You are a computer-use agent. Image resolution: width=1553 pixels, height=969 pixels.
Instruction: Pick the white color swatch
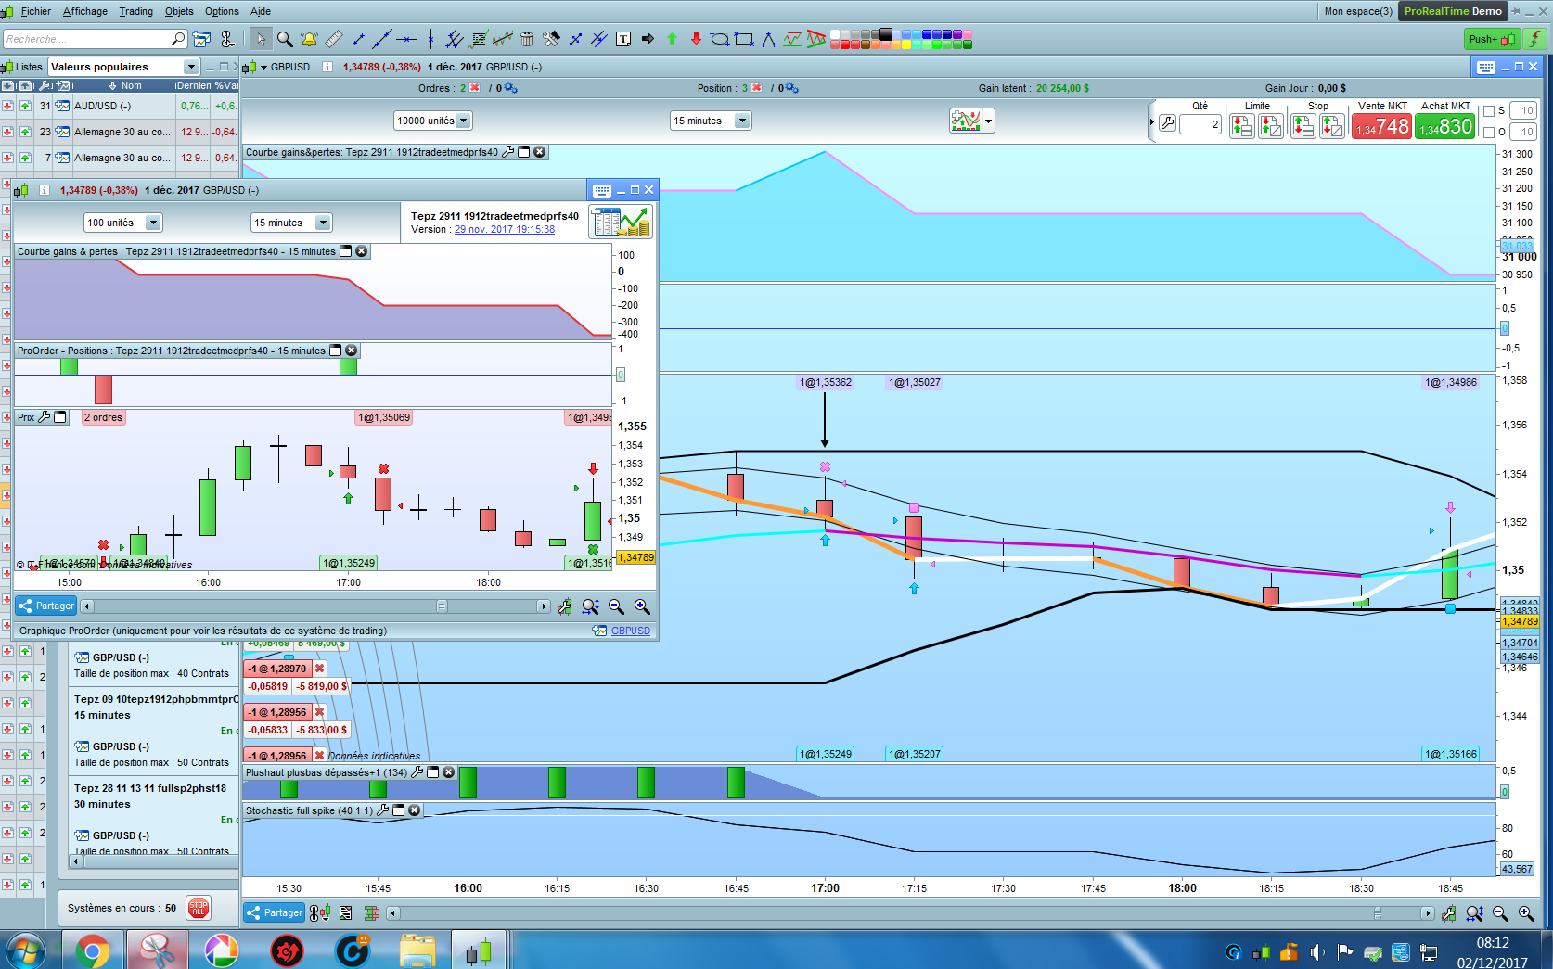(x=835, y=34)
